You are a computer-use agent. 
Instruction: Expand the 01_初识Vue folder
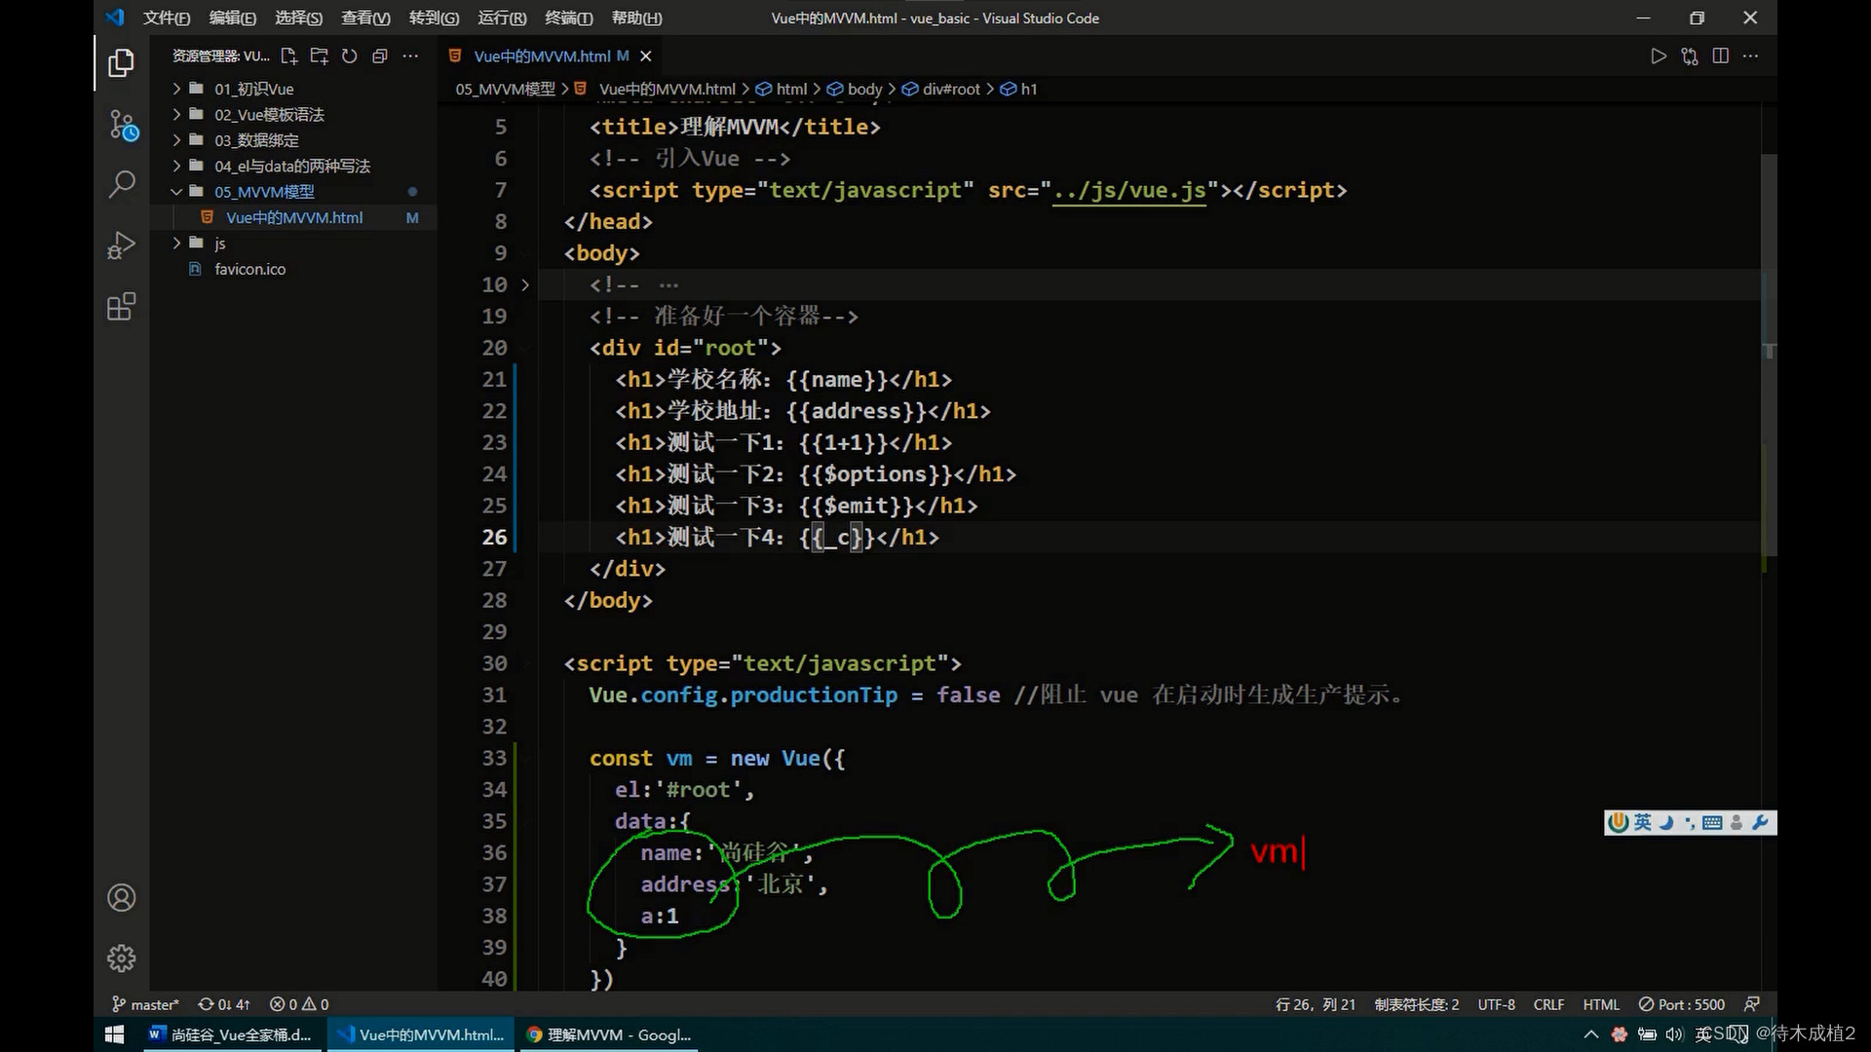[x=292, y=89]
